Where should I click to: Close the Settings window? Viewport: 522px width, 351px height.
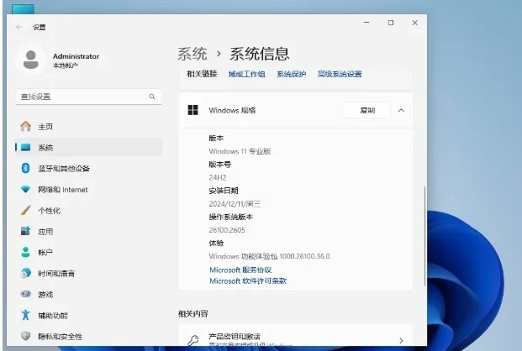[414, 23]
